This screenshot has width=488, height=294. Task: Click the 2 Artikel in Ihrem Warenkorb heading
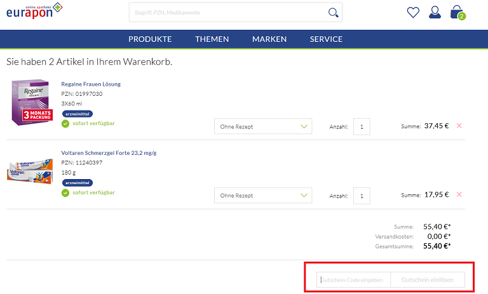90,62
